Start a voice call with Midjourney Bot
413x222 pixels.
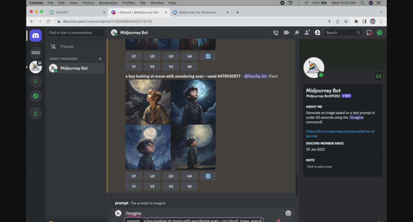tap(276, 33)
